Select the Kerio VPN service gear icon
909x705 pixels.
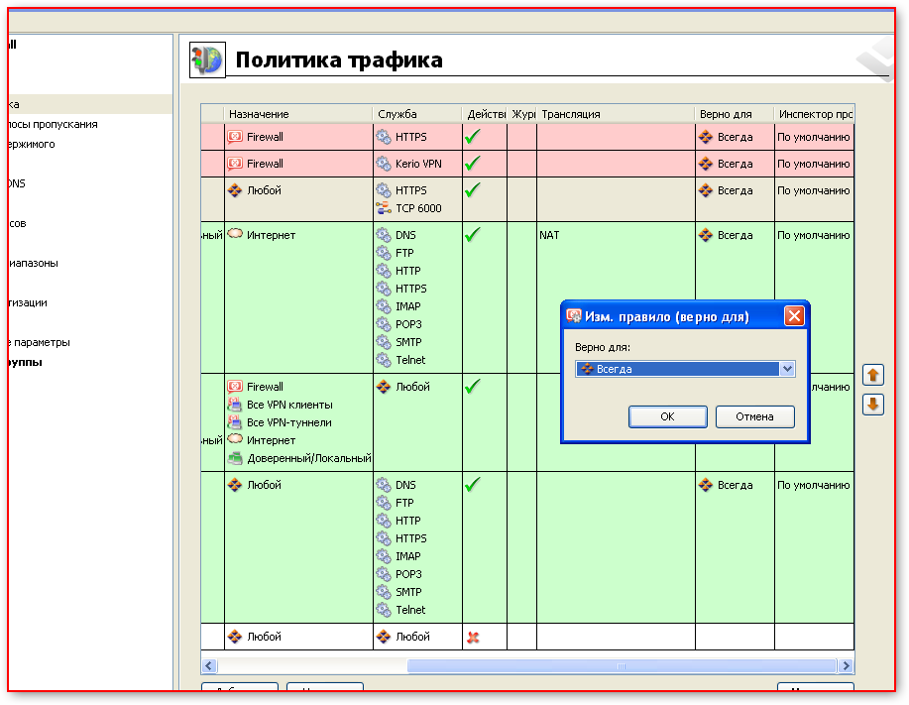pos(384,164)
